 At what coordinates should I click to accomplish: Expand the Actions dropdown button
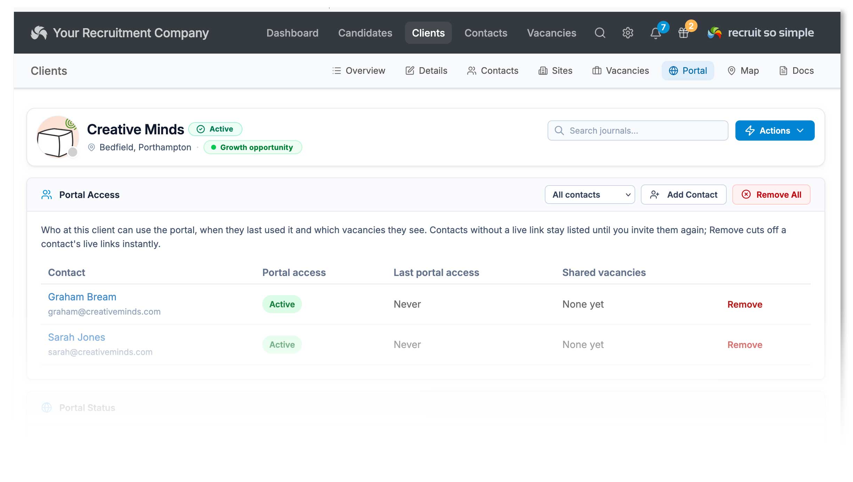point(775,131)
